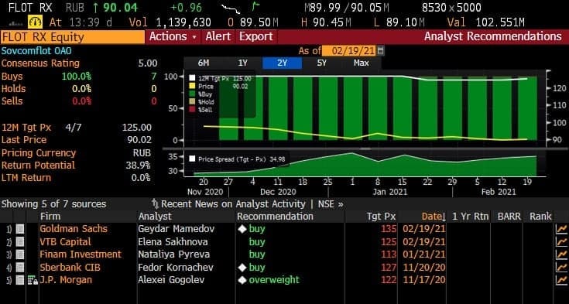Sort by Firm column header
The width and height of the screenshot is (569, 304).
pyautogui.click(x=50, y=217)
